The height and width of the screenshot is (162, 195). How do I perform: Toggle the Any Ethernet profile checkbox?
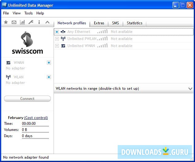pyautogui.click(x=57, y=32)
